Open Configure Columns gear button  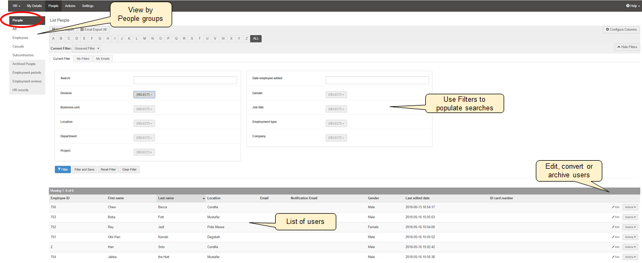(x=621, y=29)
